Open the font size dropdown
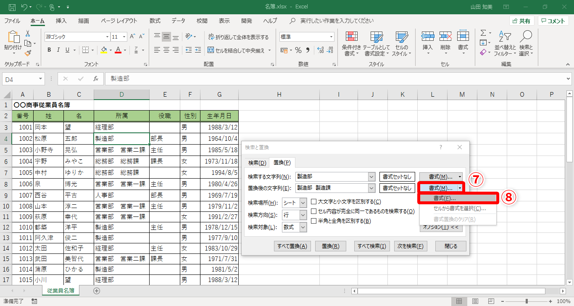The width and height of the screenshot is (574, 306). coord(124,37)
